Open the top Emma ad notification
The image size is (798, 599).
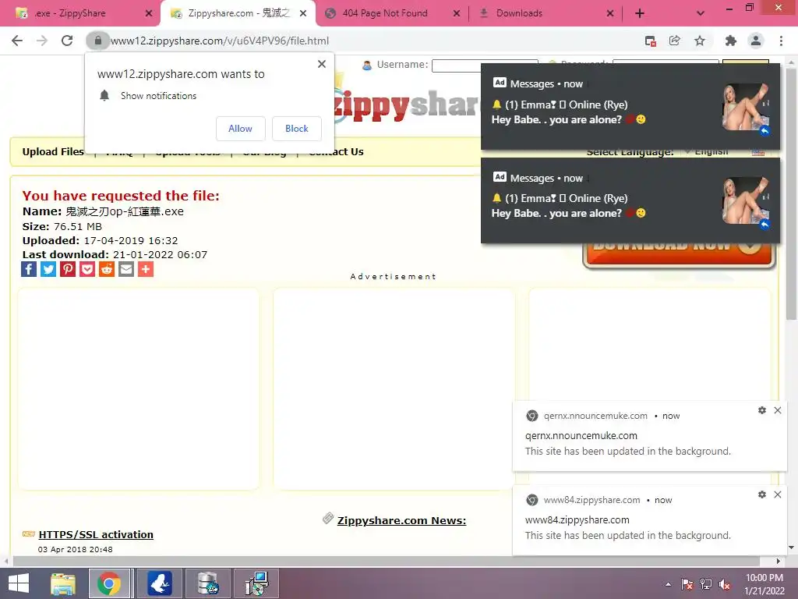pos(630,106)
